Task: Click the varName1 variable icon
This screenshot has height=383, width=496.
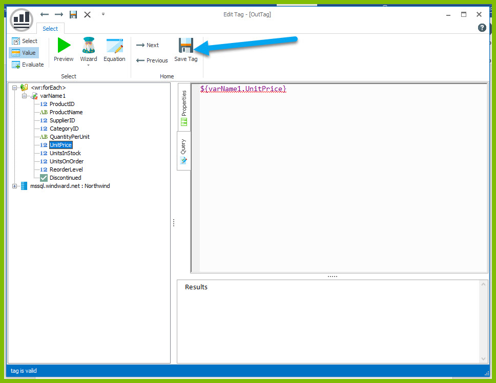Action: (x=34, y=96)
